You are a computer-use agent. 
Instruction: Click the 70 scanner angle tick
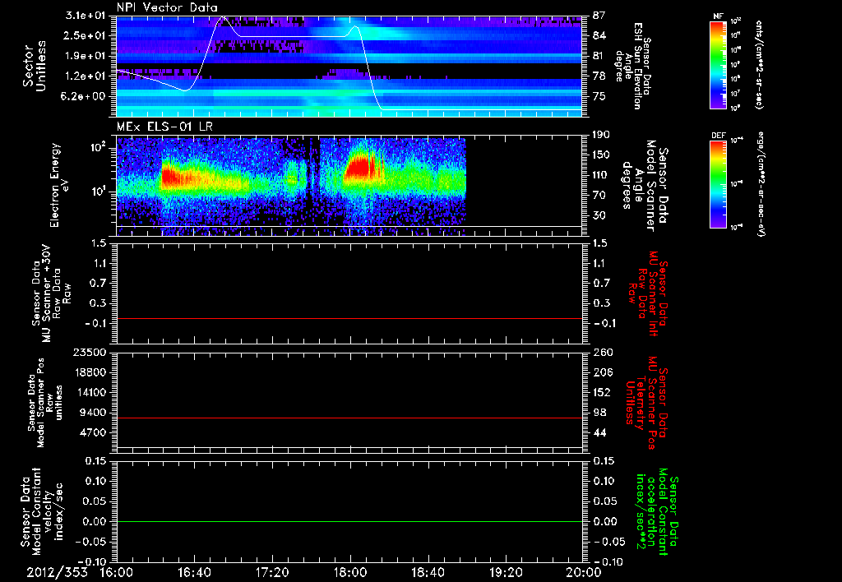click(x=599, y=196)
